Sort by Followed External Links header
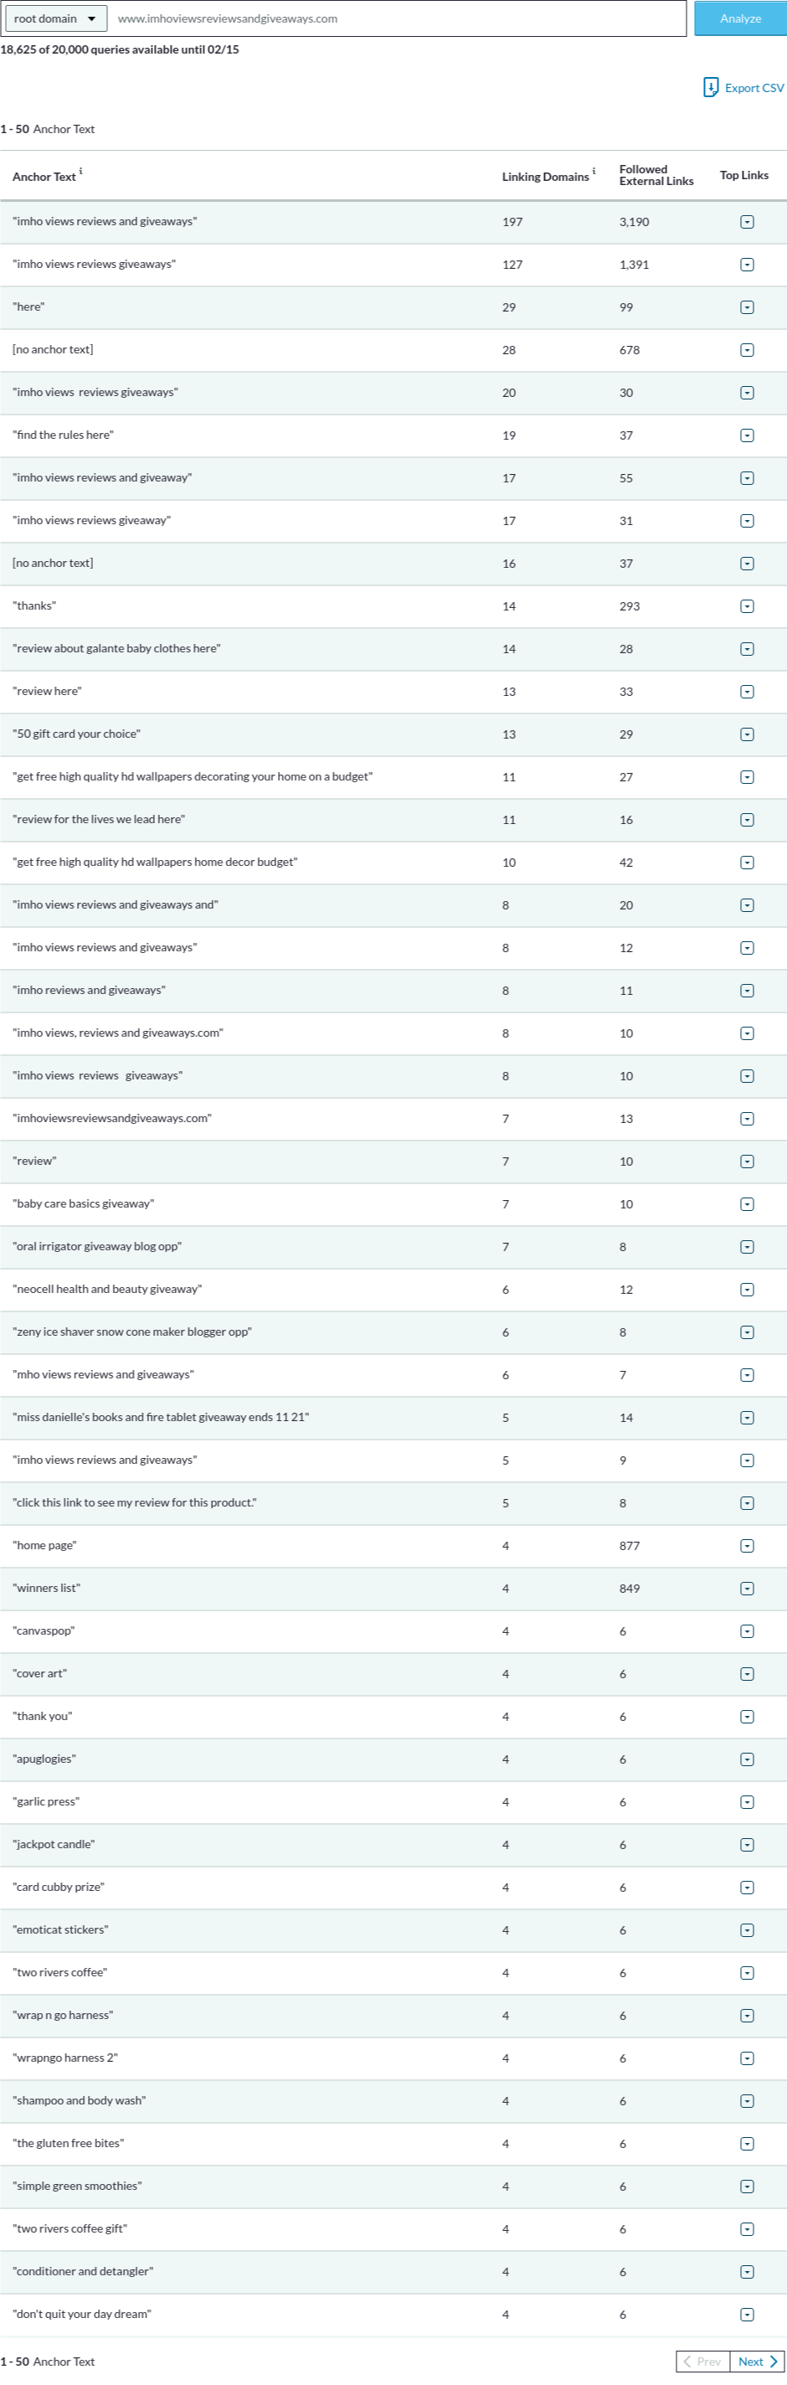The image size is (787, 2385). tap(656, 175)
